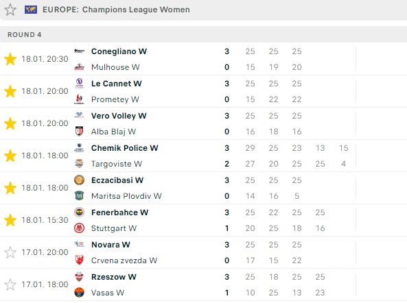
Task: Unstar the Conegliano W vs Mulhouse W match
Action: tap(10, 59)
